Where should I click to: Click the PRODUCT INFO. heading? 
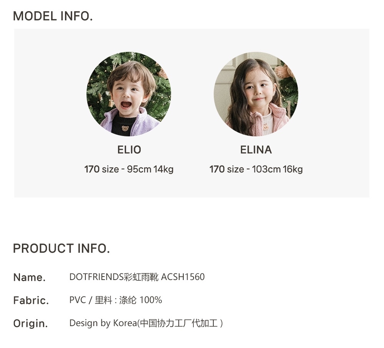62,249
